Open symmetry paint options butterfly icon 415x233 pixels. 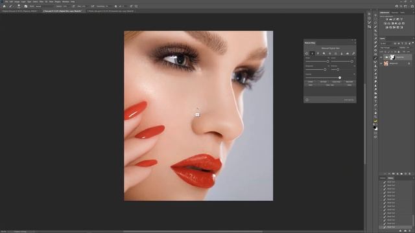tap(136, 6)
